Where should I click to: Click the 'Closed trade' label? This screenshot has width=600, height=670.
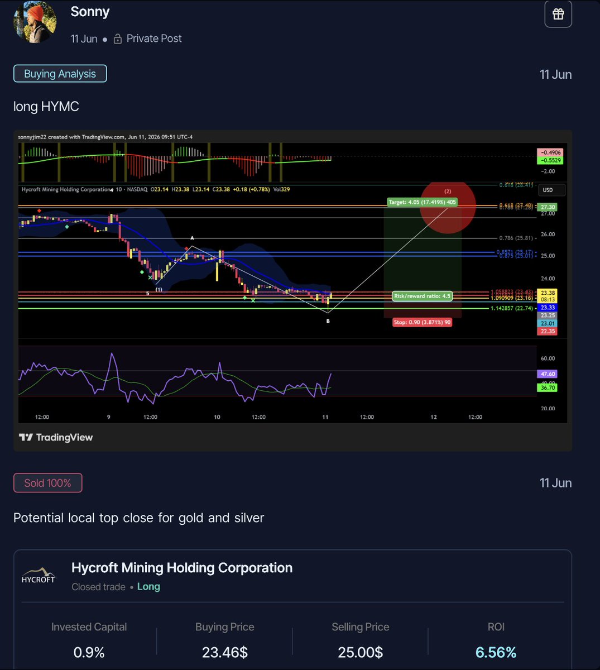click(98, 587)
